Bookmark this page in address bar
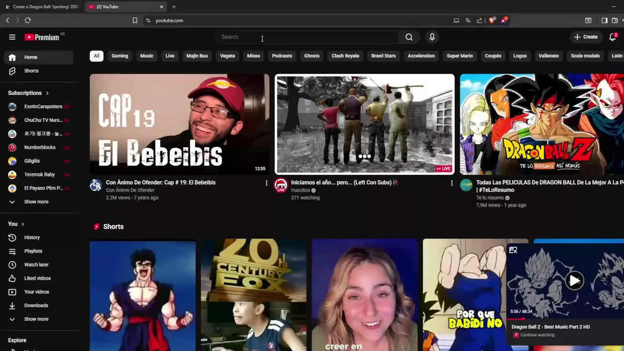 tap(135, 20)
